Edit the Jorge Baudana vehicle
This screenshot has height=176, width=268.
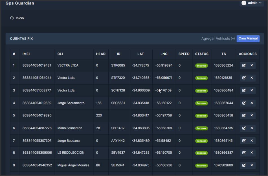tap(244, 140)
